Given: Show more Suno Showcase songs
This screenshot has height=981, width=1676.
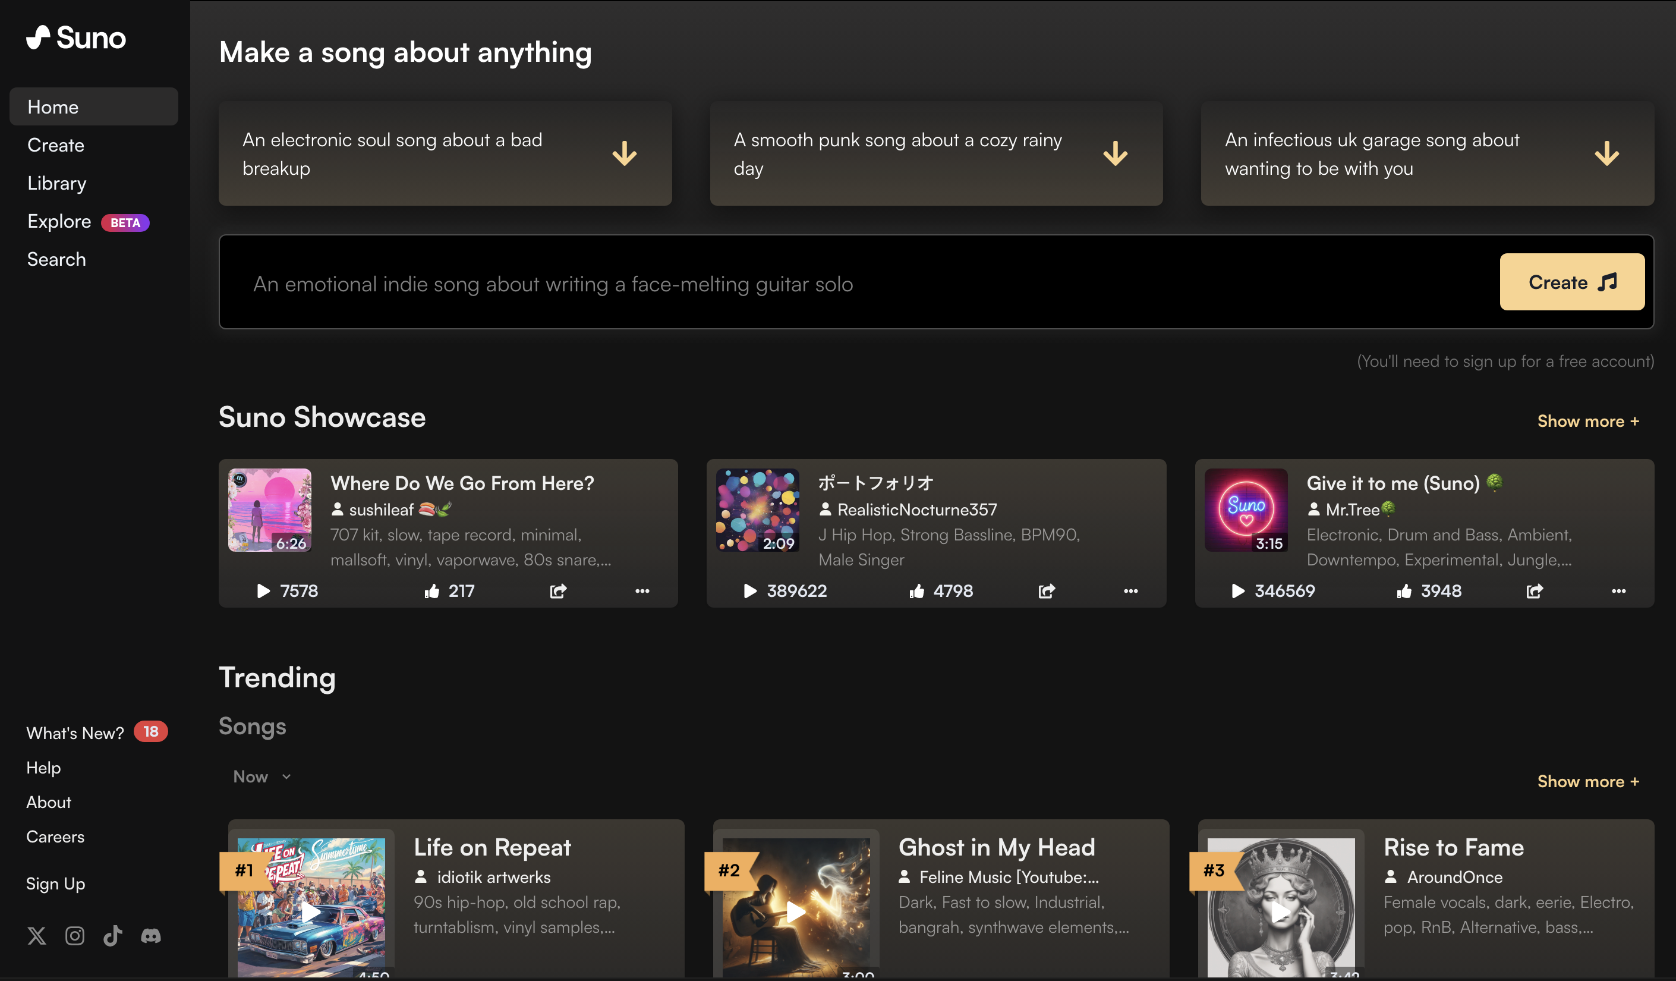Looking at the screenshot, I should point(1588,422).
